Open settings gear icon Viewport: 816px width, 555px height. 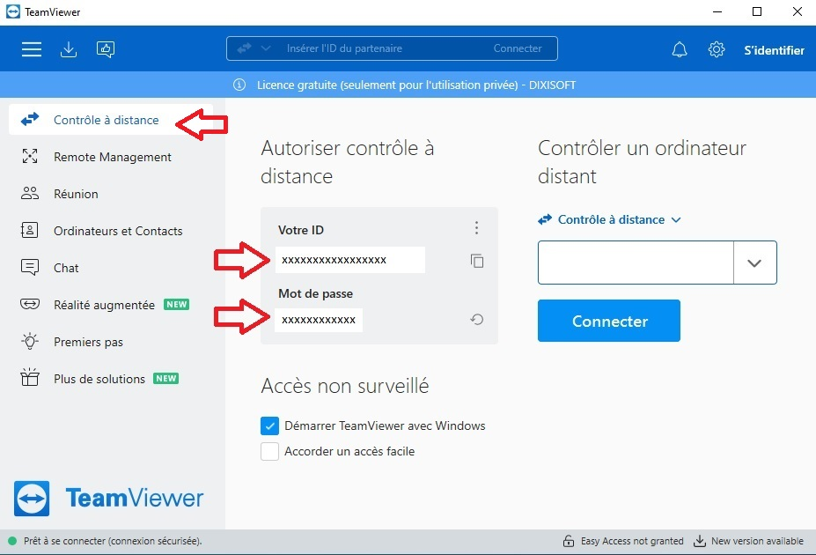click(x=717, y=49)
